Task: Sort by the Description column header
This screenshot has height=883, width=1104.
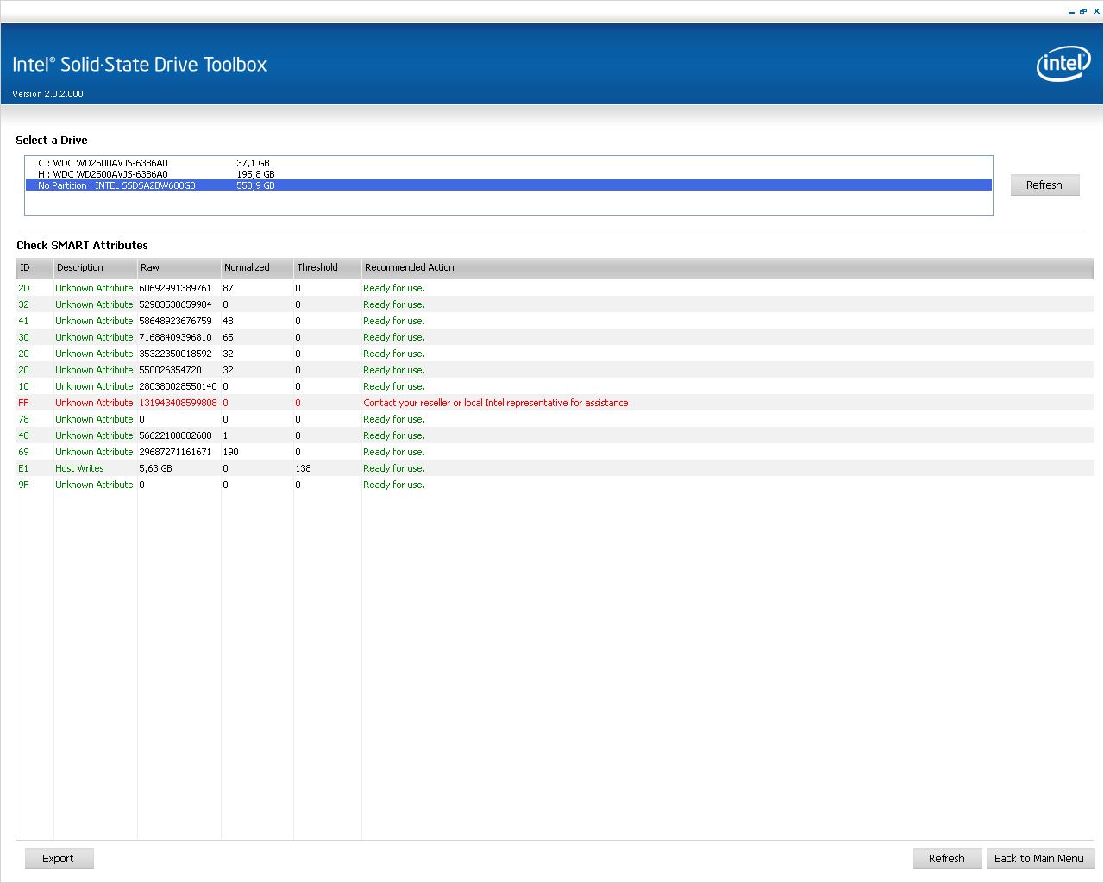Action: pyautogui.click(x=96, y=268)
